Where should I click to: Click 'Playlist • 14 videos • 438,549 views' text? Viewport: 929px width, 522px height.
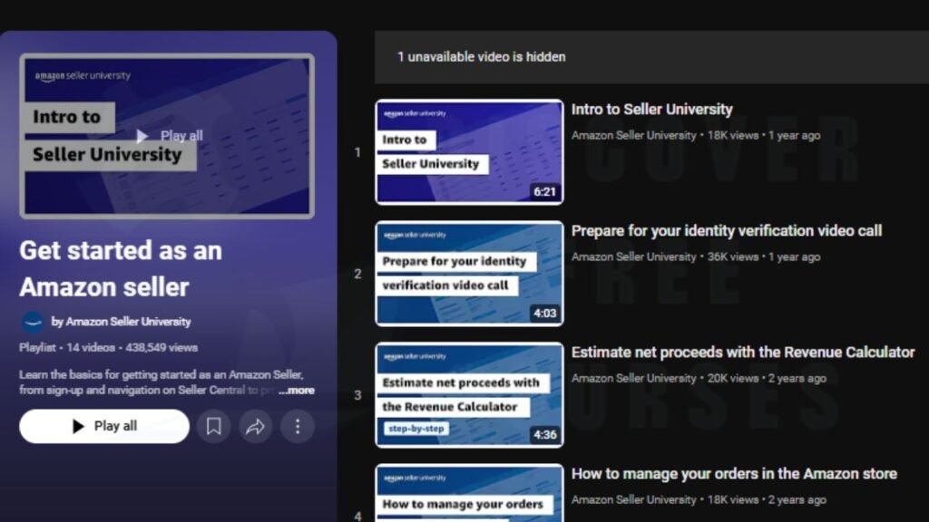(x=109, y=347)
